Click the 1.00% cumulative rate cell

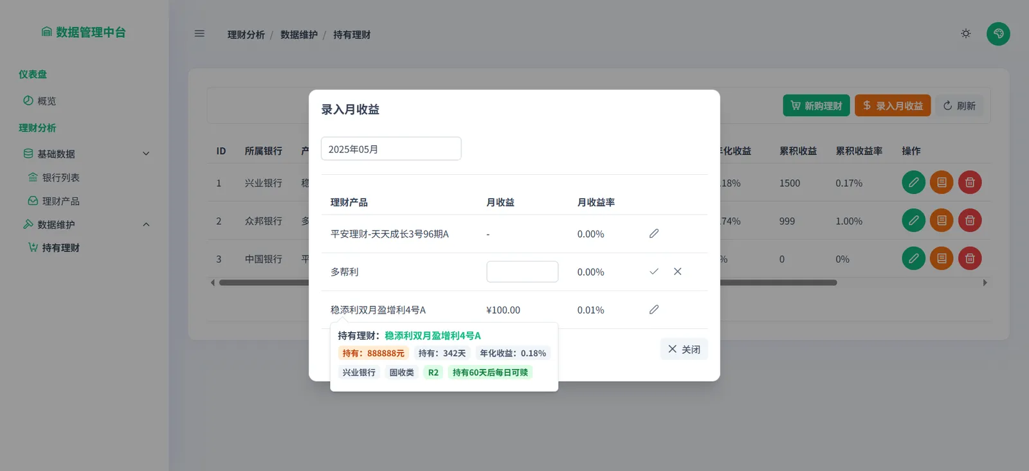849,220
